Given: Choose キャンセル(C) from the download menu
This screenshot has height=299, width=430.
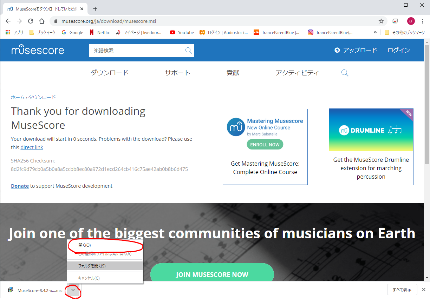Looking at the screenshot, I should tap(105, 278).
